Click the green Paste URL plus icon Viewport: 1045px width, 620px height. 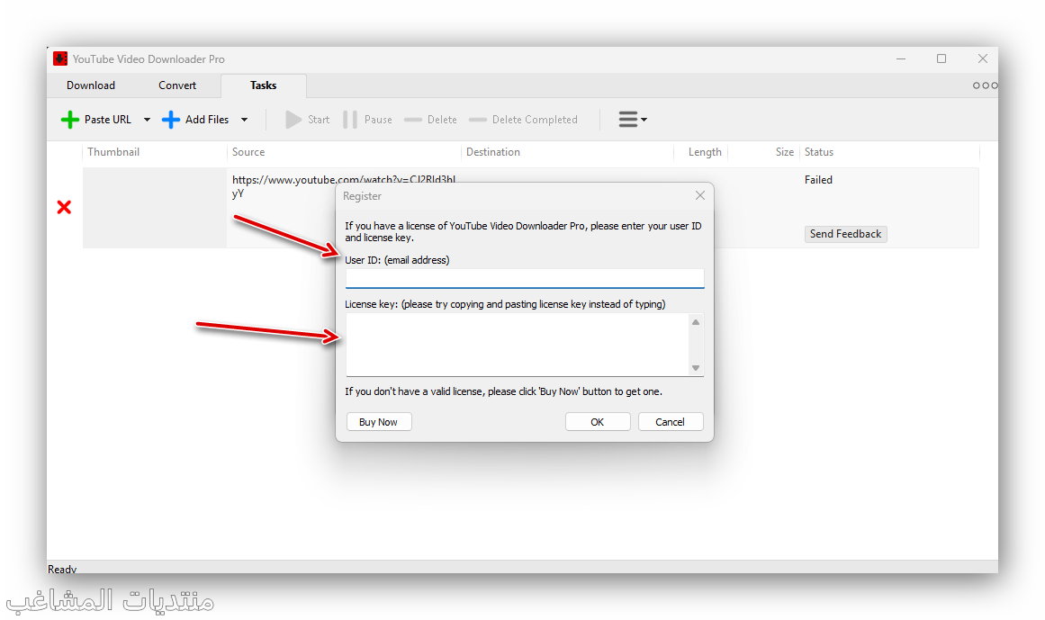[x=69, y=120]
